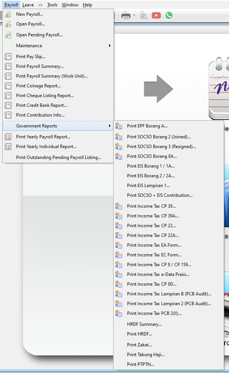The width and height of the screenshot is (229, 373).
Task: Expand the Government Reports submenu arrow
Action: coord(110,126)
